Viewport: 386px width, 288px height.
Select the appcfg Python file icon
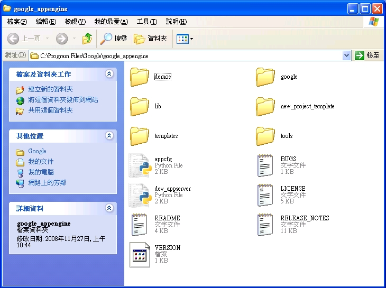[140, 165]
